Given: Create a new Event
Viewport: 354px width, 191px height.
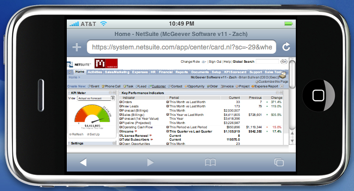Looking at the screenshot, I should pos(94,86).
